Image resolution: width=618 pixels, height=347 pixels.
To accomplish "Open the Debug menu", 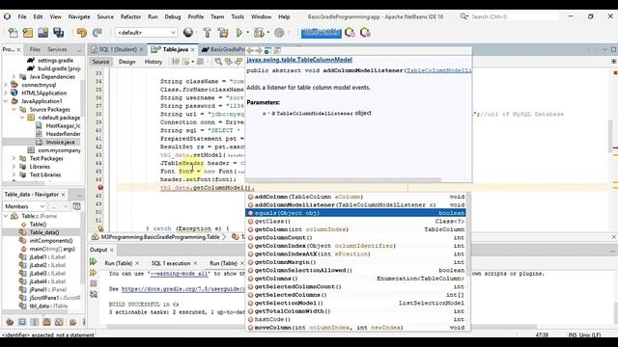I will 172,17.
